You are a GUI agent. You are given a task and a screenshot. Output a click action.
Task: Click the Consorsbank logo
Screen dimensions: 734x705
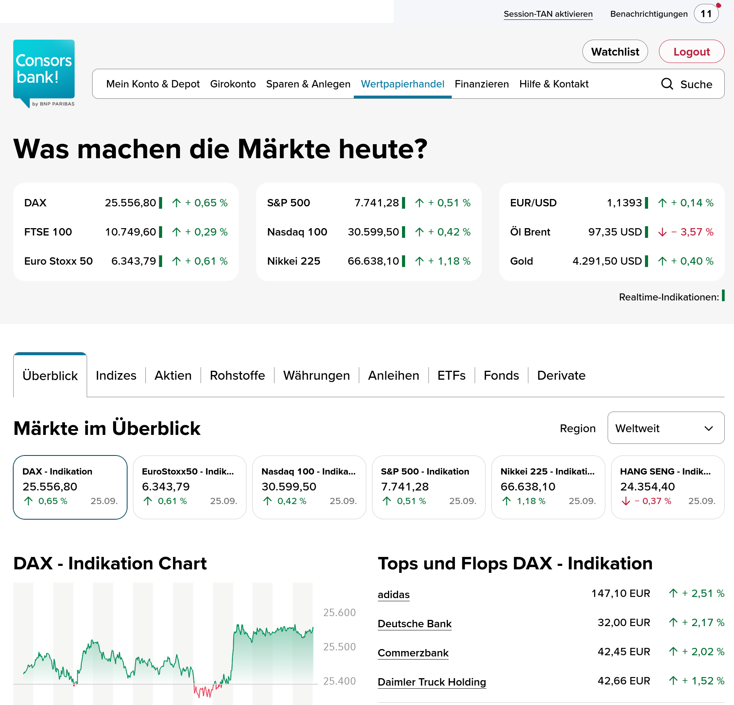(x=44, y=73)
